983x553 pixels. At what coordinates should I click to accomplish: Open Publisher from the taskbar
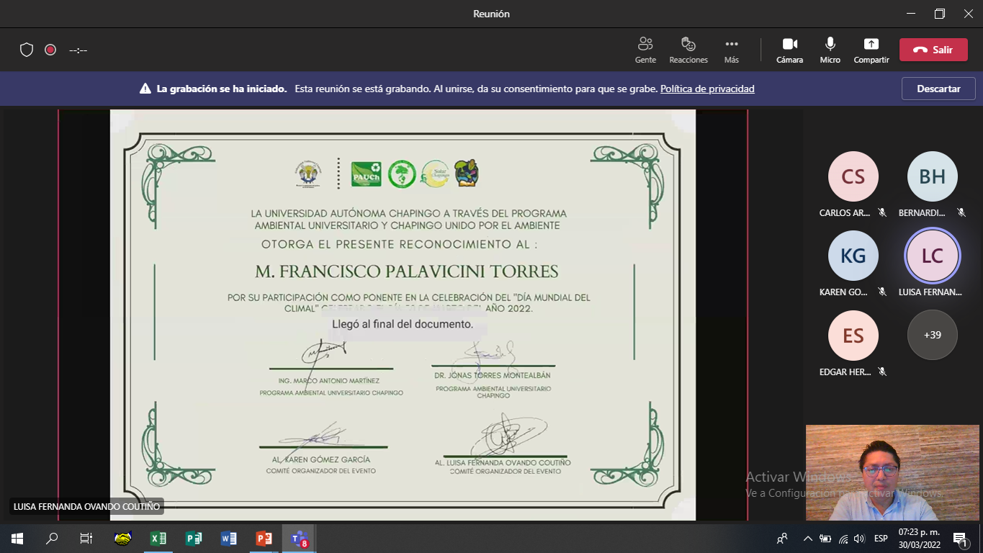click(194, 538)
